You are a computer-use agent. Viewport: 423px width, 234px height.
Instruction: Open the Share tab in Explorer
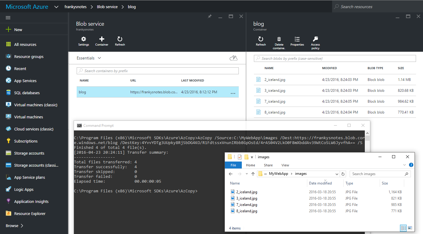(x=268, y=165)
